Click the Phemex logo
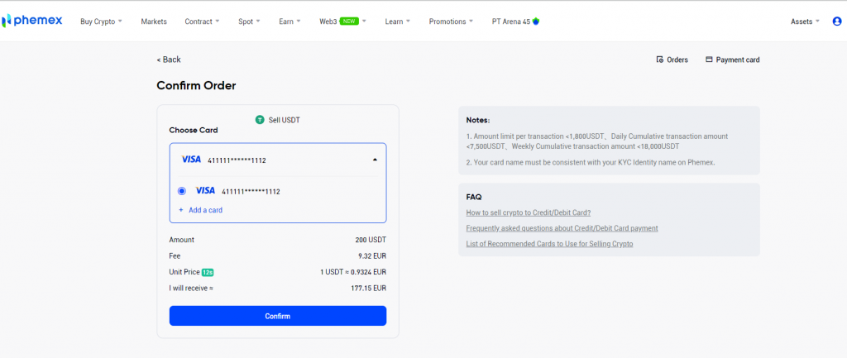847x358 pixels. (x=32, y=21)
